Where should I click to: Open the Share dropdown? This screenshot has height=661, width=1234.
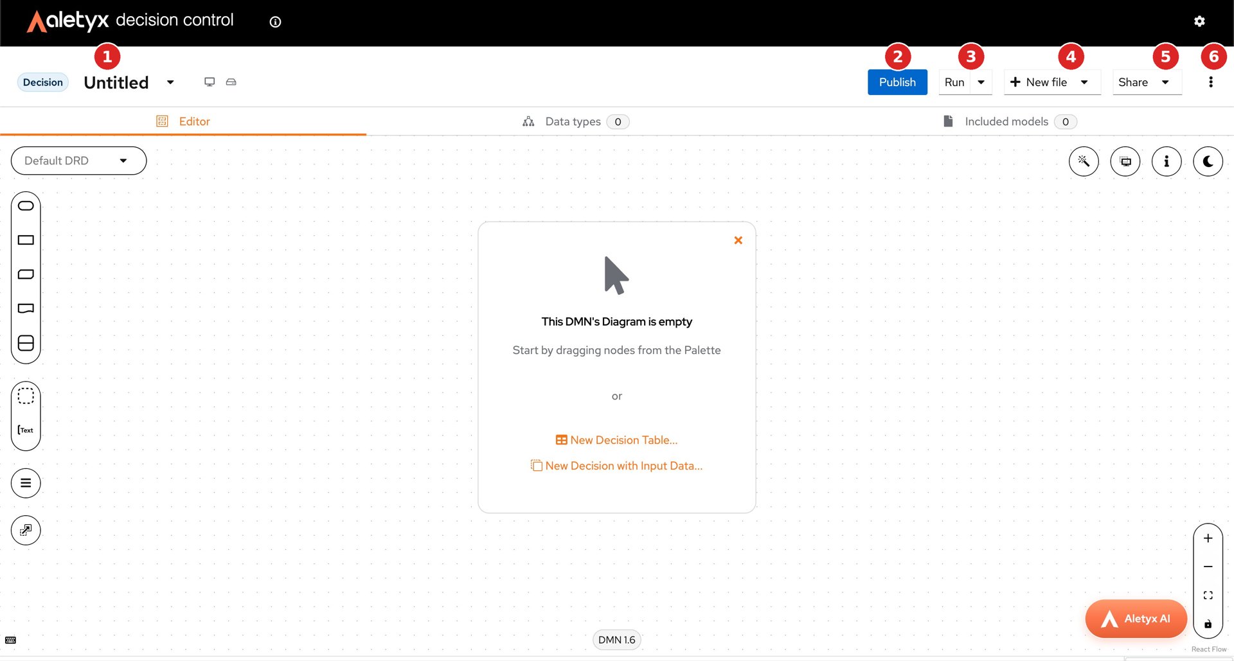(x=1147, y=82)
